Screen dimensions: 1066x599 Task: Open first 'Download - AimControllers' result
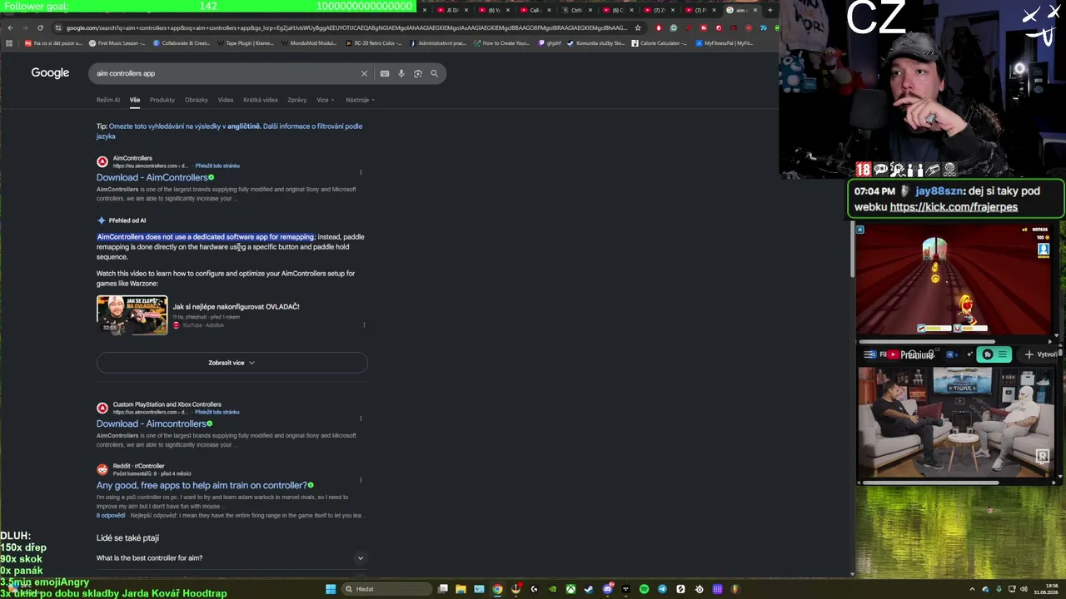tap(152, 177)
